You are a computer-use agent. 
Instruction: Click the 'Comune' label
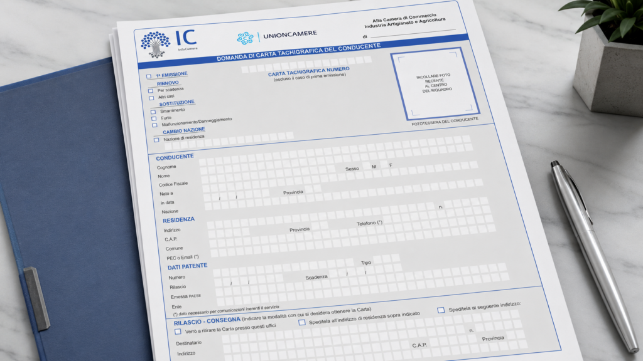pyautogui.click(x=175, y=248)
